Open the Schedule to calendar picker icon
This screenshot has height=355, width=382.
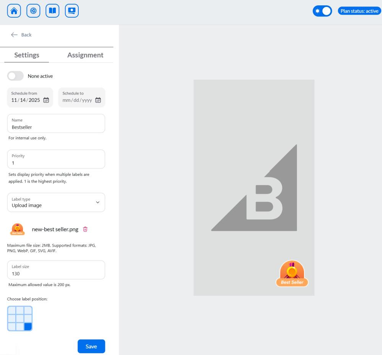98,100
